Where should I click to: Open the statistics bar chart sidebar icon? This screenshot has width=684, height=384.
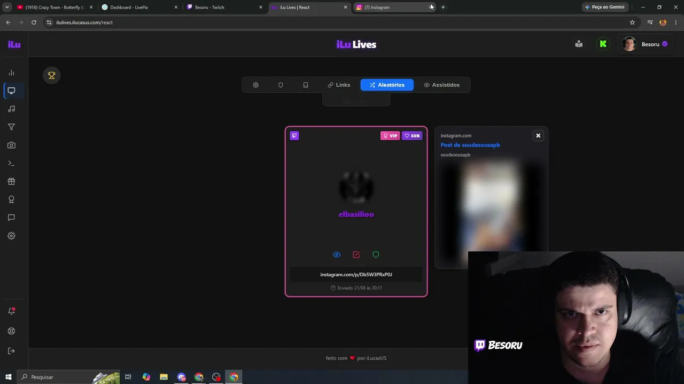[x=11, y=73]
